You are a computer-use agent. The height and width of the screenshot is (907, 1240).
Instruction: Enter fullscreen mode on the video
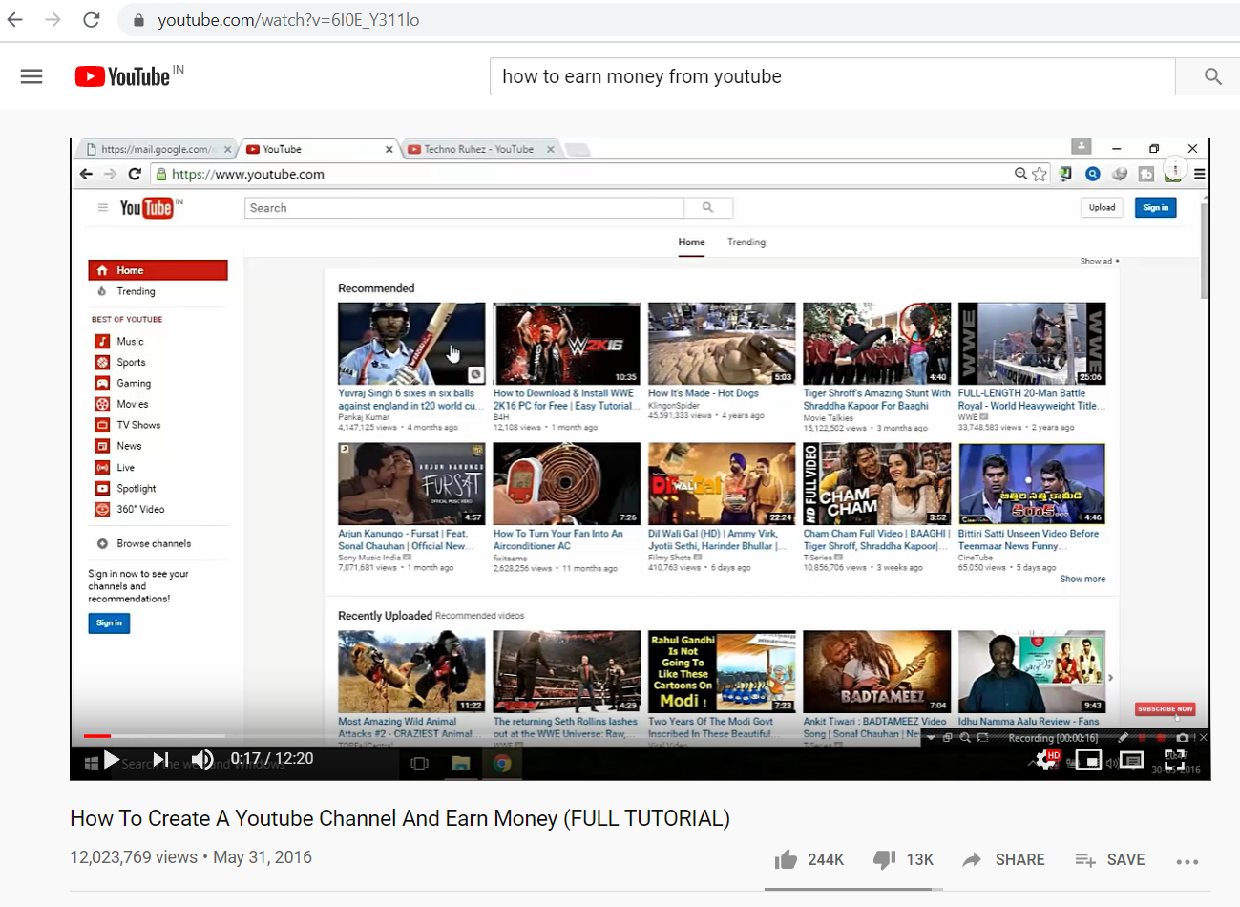pos(1175,760)
